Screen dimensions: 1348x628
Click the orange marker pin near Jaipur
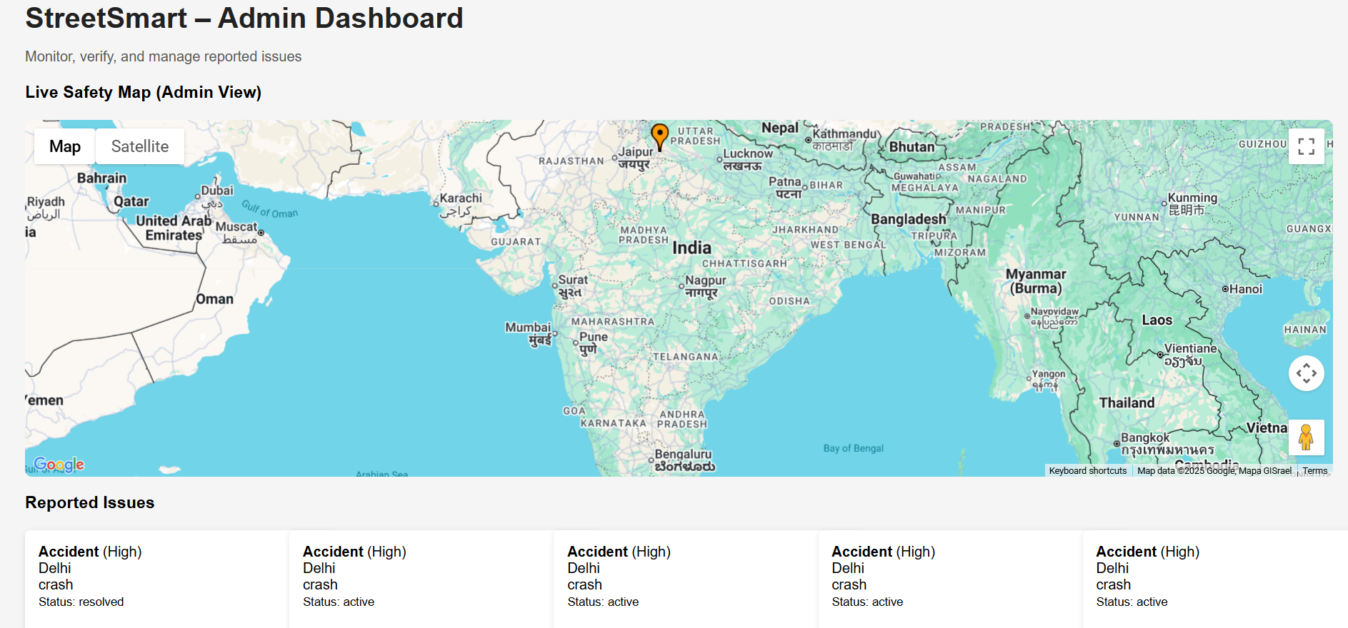pyautogui.click(x=659, y=136)
